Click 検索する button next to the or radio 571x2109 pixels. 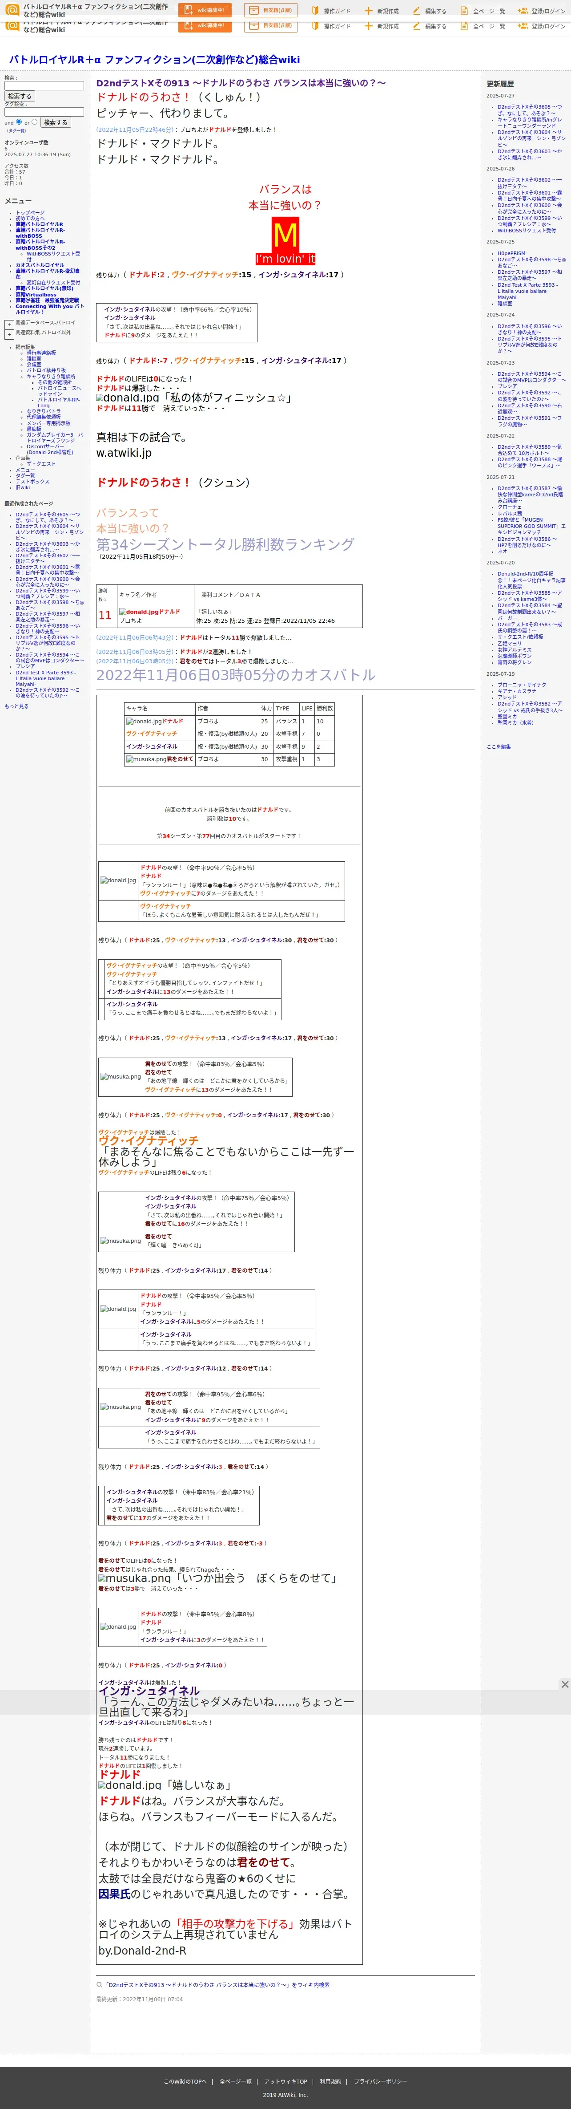[56, 122]
